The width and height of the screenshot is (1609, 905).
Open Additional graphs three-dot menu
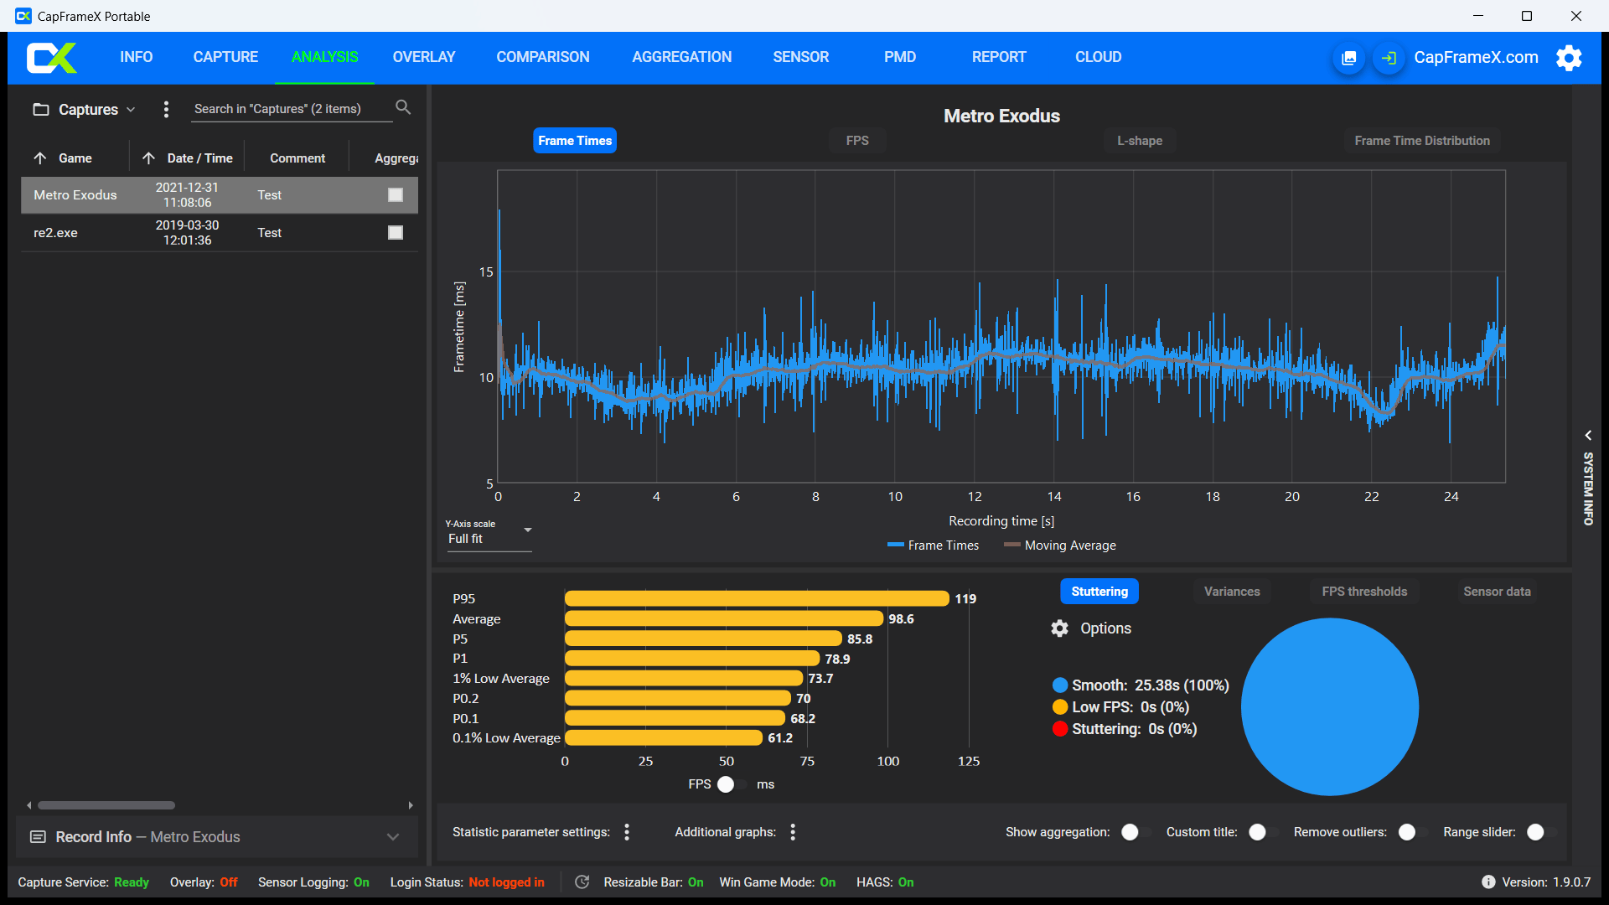793,832
